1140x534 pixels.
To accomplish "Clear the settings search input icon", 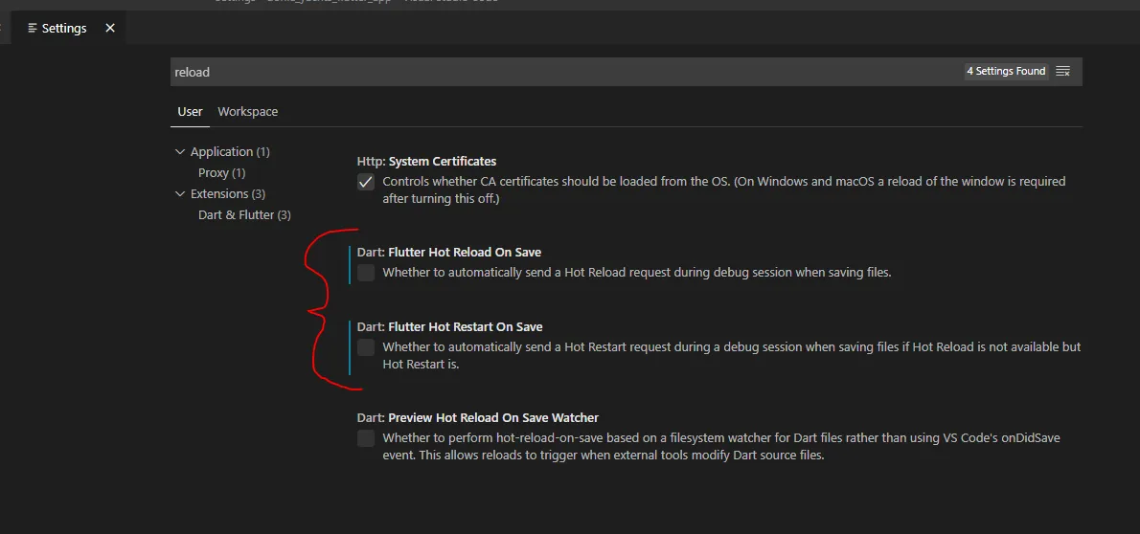I will pos(1062,71).
